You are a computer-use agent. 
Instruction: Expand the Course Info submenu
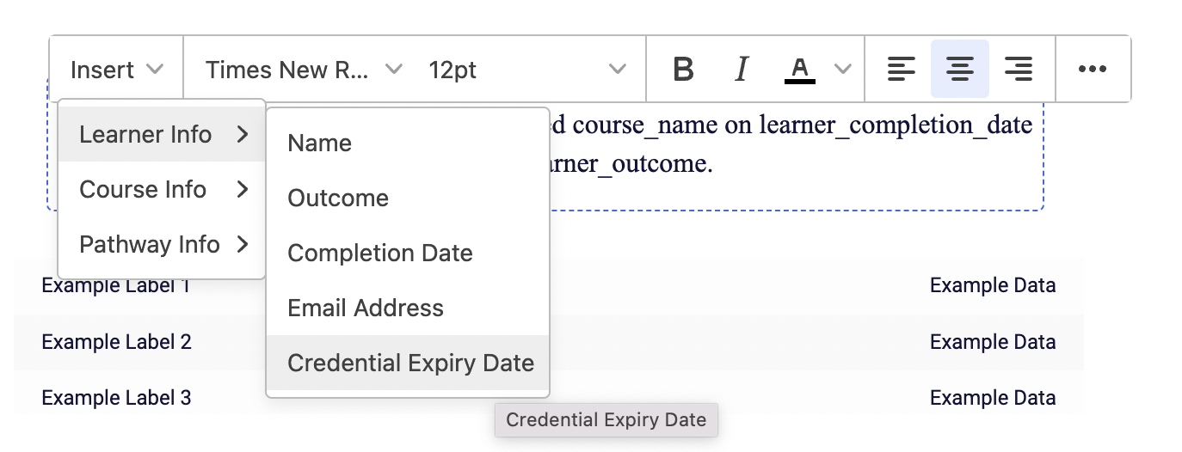click(x=162, y=190)
